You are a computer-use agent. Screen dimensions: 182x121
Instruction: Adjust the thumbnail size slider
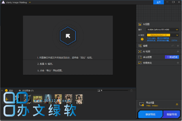click(x=114, y=90)
